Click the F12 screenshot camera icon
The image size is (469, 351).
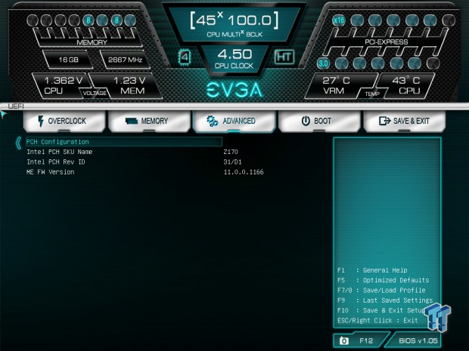click(344, 340)
